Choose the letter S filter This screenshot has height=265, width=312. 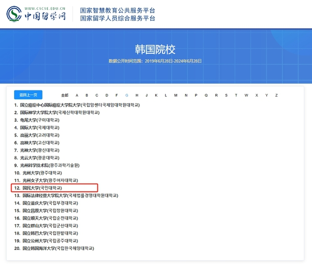(226, 95)
